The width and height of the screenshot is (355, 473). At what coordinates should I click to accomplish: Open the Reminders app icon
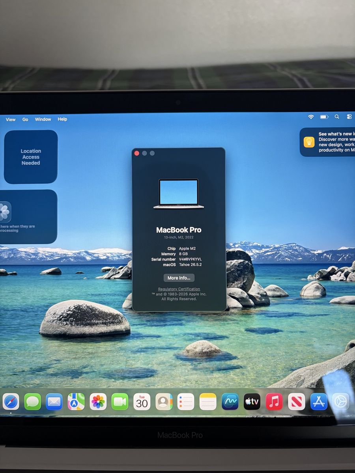[x=186, y=402]
